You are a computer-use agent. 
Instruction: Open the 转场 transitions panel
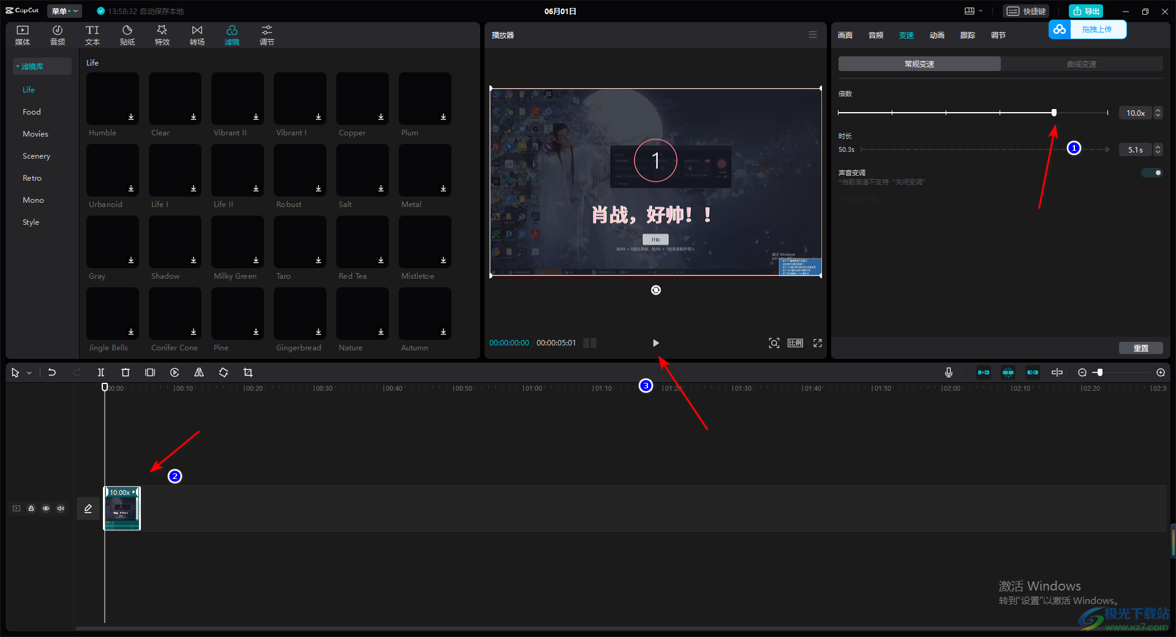197,36
